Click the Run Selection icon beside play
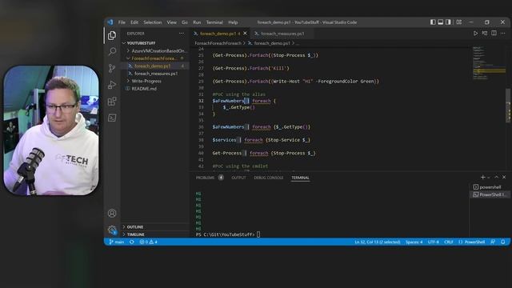The image size is (512, 288). tap(485, 34)
